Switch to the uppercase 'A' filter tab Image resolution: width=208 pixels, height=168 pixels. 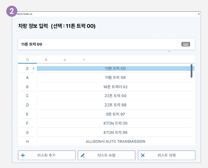(x=46, y=60)
